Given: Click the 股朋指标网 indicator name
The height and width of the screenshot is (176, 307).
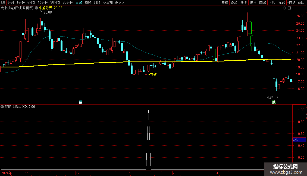Looking at the screenshot, I should point(13,107).
